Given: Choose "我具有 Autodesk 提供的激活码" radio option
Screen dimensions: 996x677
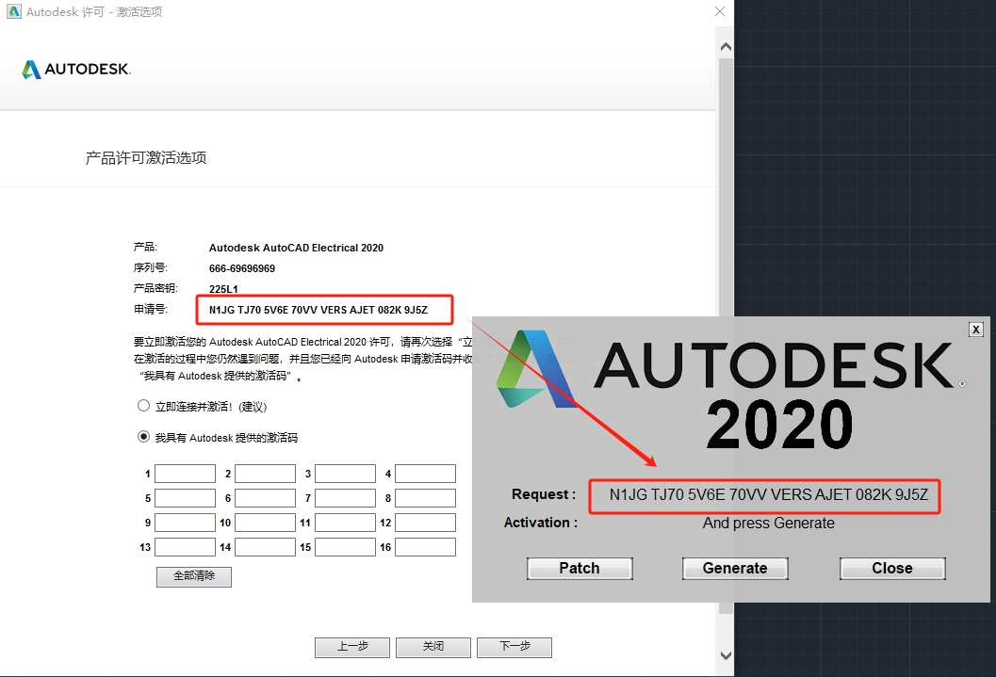Looking at the screenshot, I should click(144, 437).
